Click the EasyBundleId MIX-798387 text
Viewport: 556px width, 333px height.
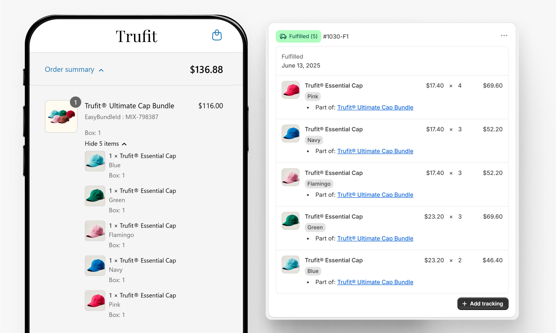122,117
